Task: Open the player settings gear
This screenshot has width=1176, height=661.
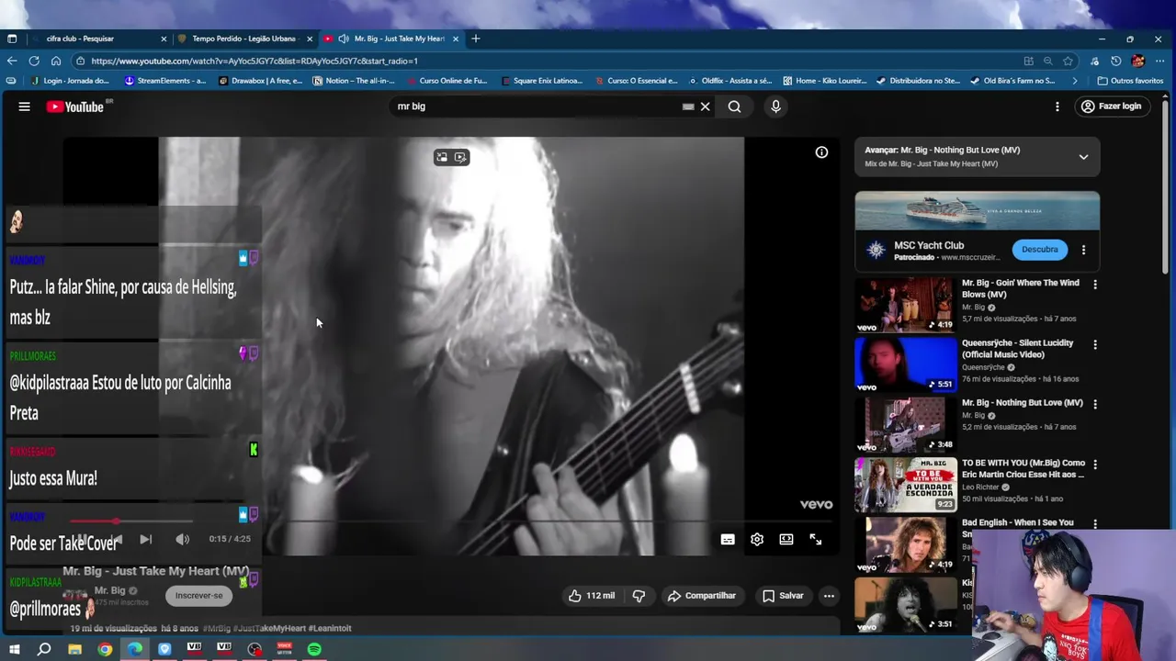Action: tap(757, 540)
